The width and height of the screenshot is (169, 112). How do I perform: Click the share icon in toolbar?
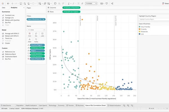click(x=112, y=4)
